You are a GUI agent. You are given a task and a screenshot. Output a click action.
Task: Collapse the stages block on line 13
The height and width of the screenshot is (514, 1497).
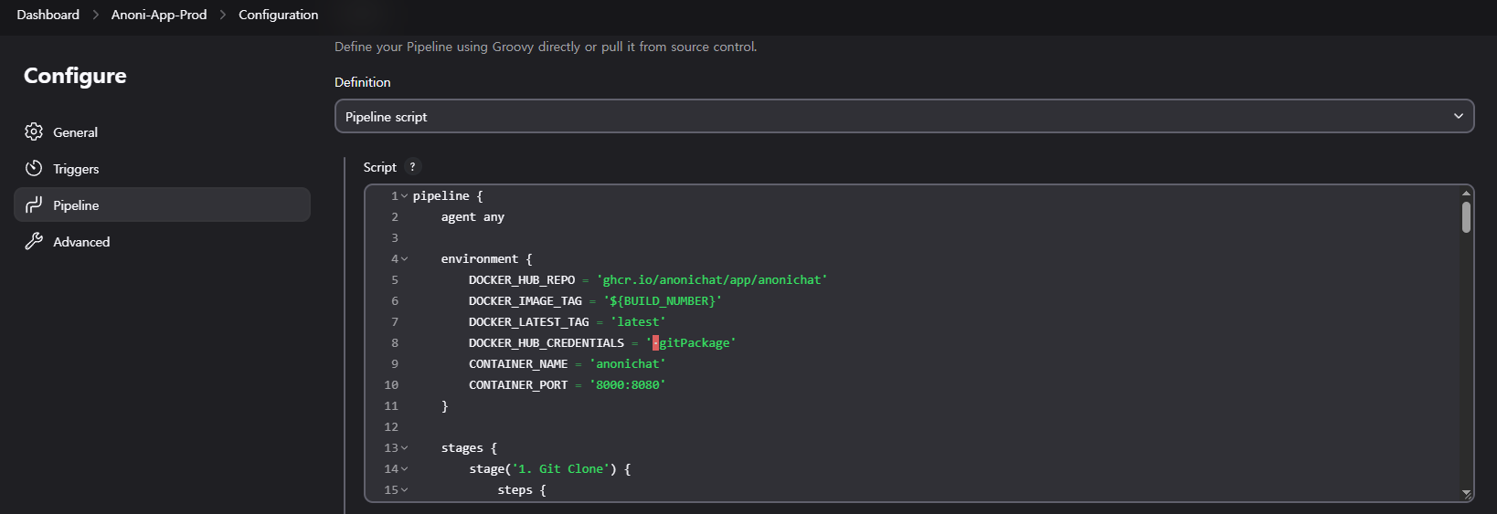404,448
